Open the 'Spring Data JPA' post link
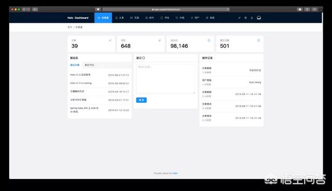 point(84,110)
